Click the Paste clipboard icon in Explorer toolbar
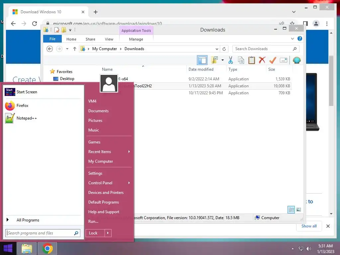This screenshot has height=255, width=340. [251, 60]
